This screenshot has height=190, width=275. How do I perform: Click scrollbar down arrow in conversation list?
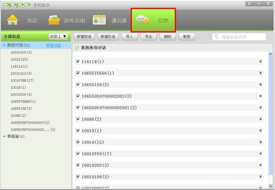[x=270, y=186]
